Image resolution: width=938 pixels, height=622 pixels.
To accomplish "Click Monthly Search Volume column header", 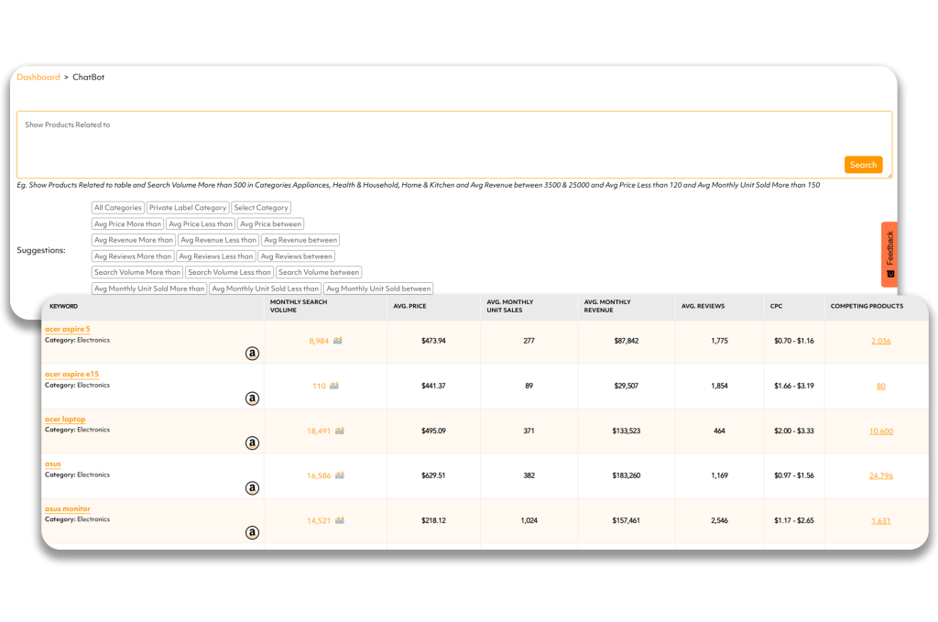I will coord(299,306).
